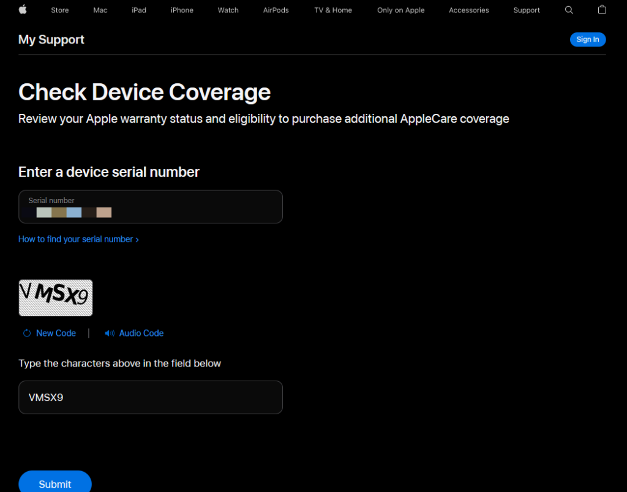
Task: Open the TV & Home menu
Action: [x=333, y=10]
